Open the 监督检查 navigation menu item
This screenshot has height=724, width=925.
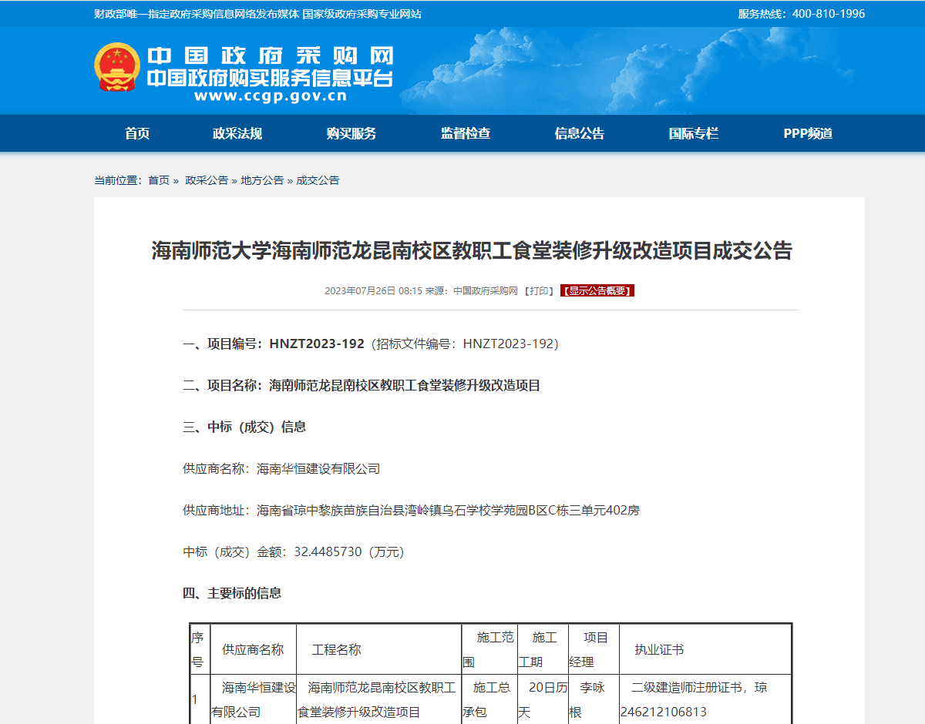pos(466,133)
